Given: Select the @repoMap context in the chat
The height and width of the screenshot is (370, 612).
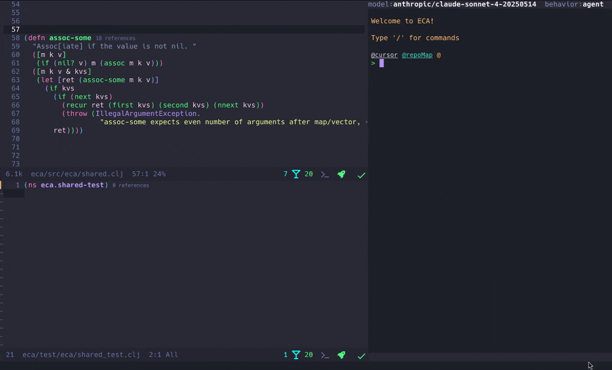Looking at the screenshot, I should [x=417, y=55].
